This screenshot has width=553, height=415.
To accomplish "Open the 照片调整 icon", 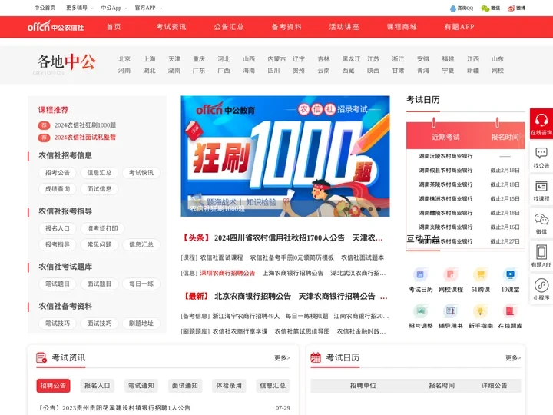I will (420, 311).
